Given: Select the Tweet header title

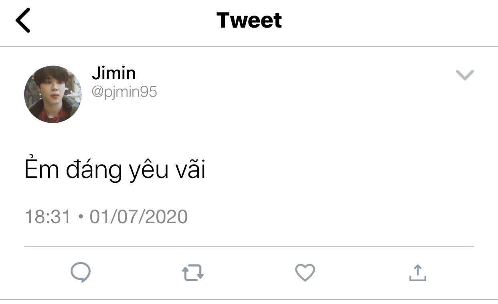Looking at the screenshot, I should [249, 20].
